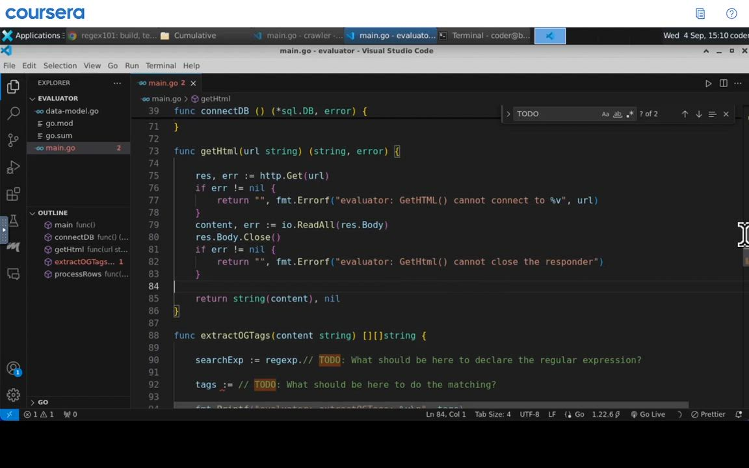The image size is (749, 468).
Task: Click the editor vertical scrollbar
Action: coord(745,259)
